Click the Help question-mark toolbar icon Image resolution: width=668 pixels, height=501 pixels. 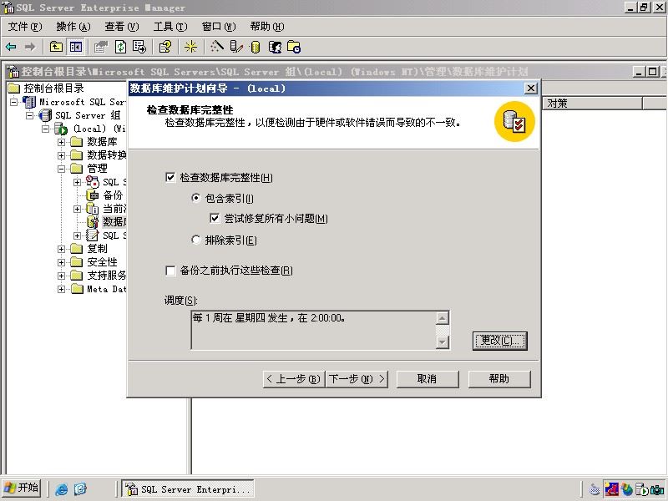coord(164,47)
